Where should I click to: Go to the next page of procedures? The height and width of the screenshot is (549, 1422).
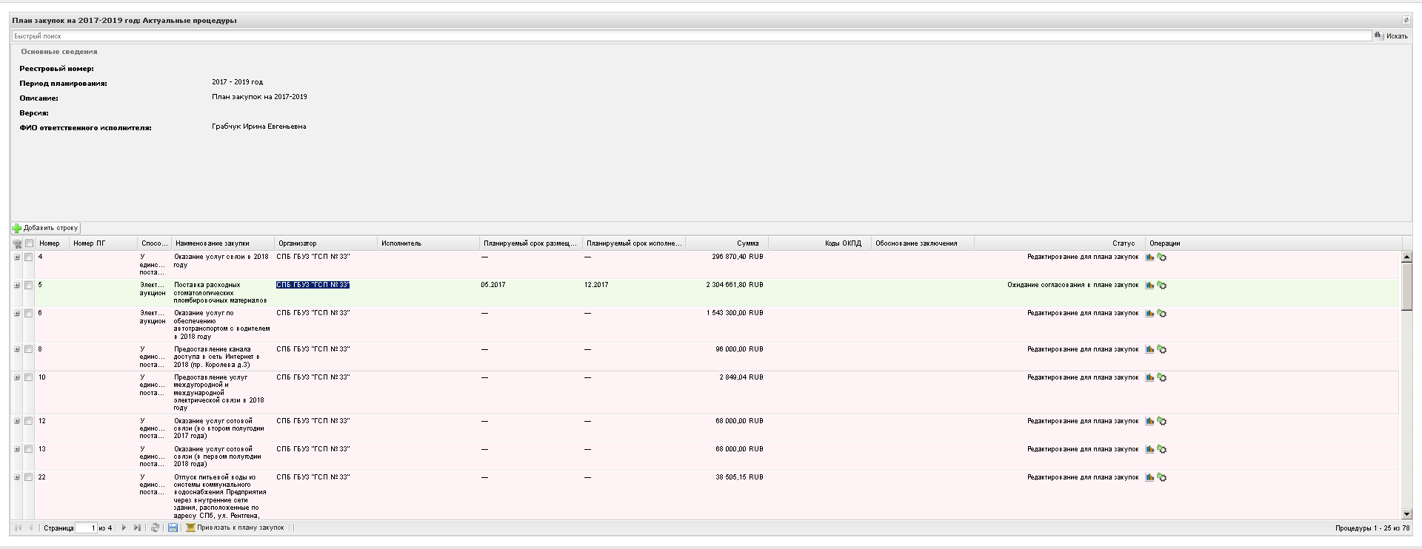click(124, 528)
